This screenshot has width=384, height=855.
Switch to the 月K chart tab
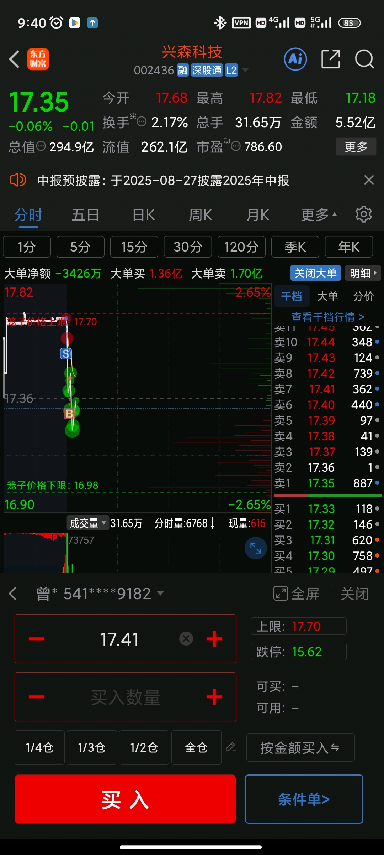point(258,215)
